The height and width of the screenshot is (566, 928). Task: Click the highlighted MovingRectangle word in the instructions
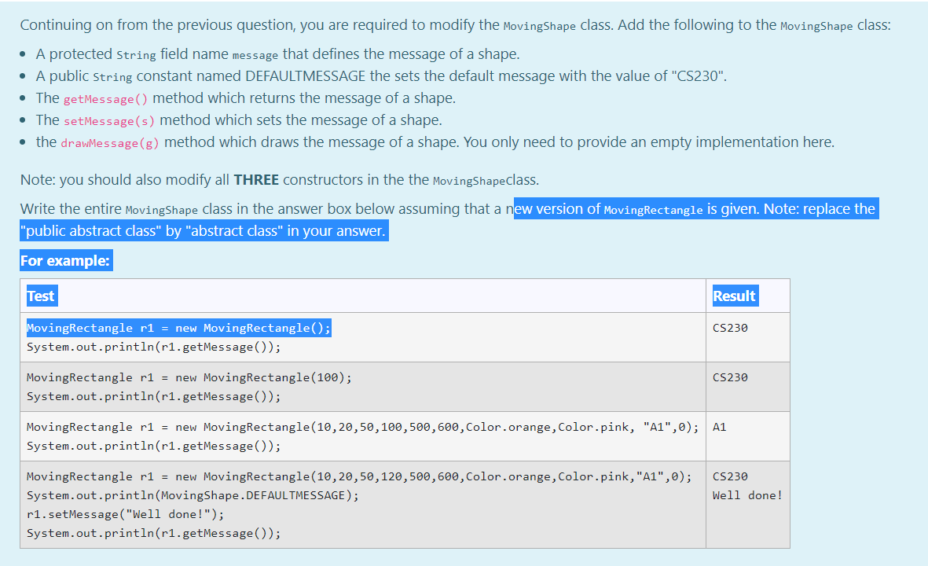coord(654,210)
